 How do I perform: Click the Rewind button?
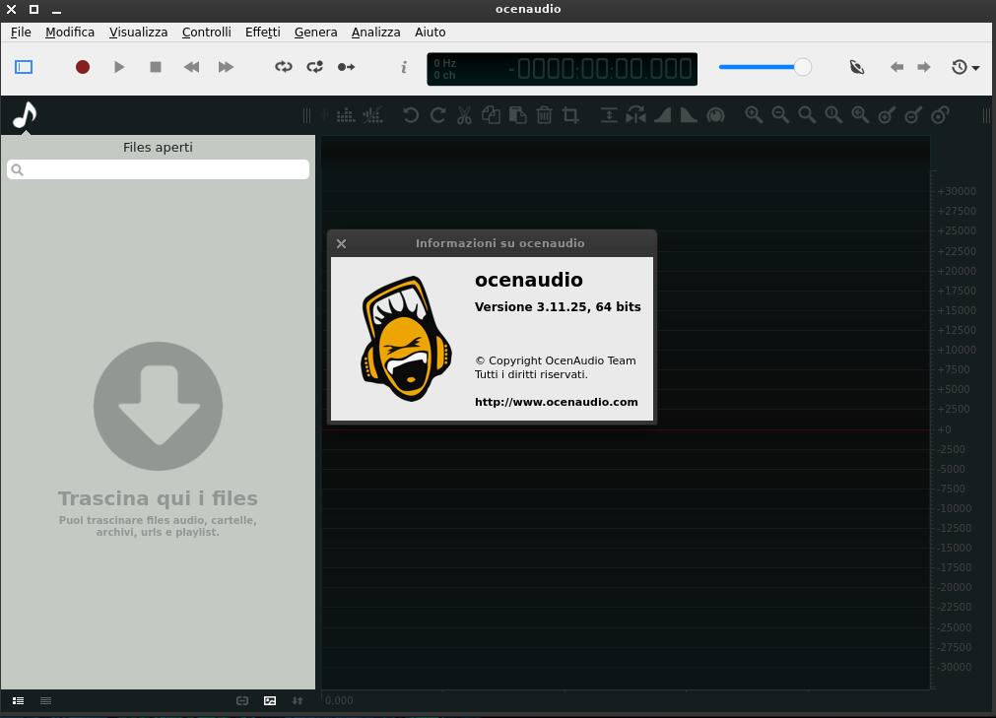coord(191,67)
